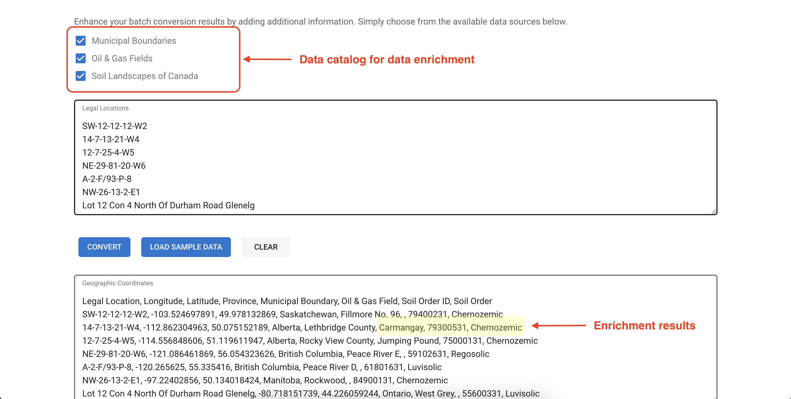Uncheck the Municipal Boundaries checkbox
Image resolution: width=791 pixels, height=399 pixels.
click(81, 40)
